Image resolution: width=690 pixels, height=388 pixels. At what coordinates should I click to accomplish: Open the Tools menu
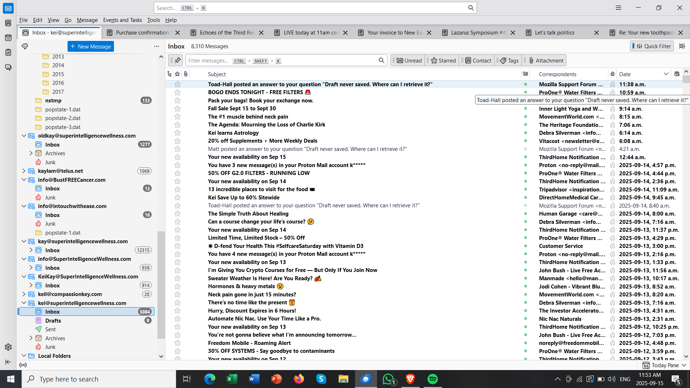(153, 20)
